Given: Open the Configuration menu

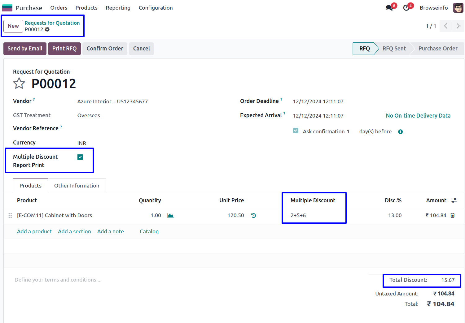Looking at the screenshot, I should click(156, 8).
